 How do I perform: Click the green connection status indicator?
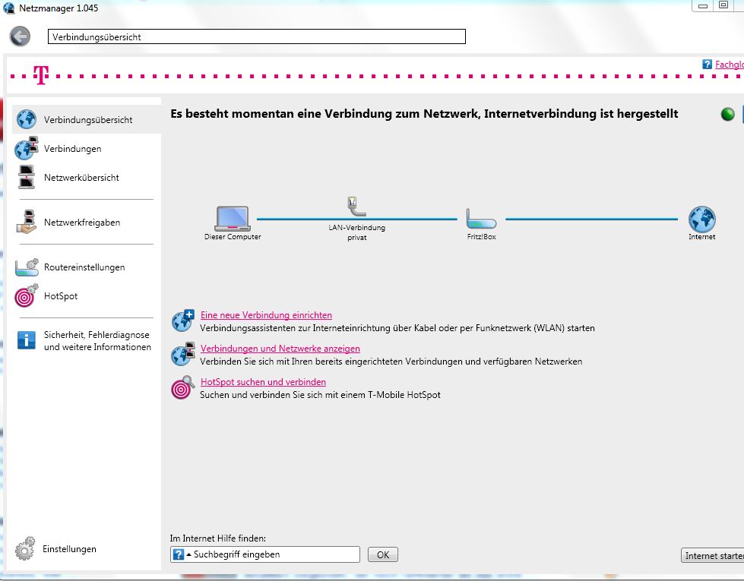click(727, 115)
